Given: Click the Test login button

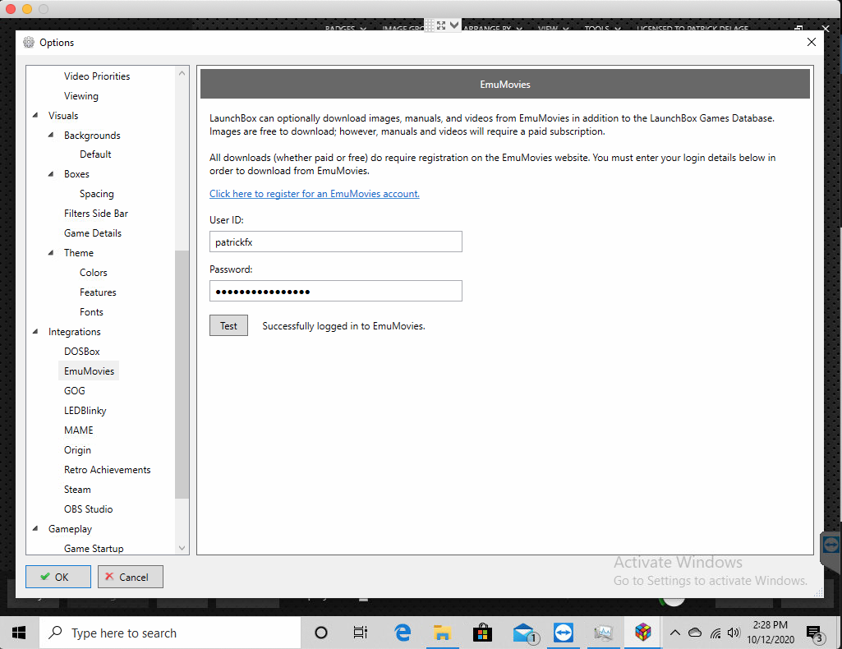Looking at the screenshot, I should click(x=228, y=325).
